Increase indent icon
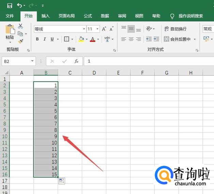This screenshot has width=214, height=194. 156,39
